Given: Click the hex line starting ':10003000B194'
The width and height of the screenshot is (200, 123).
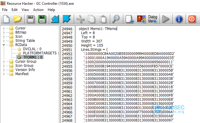Looking at the screenshot, I should point(128,66).
